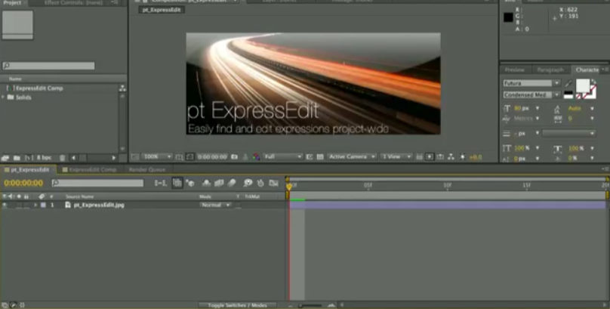Image resolution: width=610 pixels, height=309 pixels.
Task: Open the Normal blending mode dropdown
Action: (x=215, y=205)
